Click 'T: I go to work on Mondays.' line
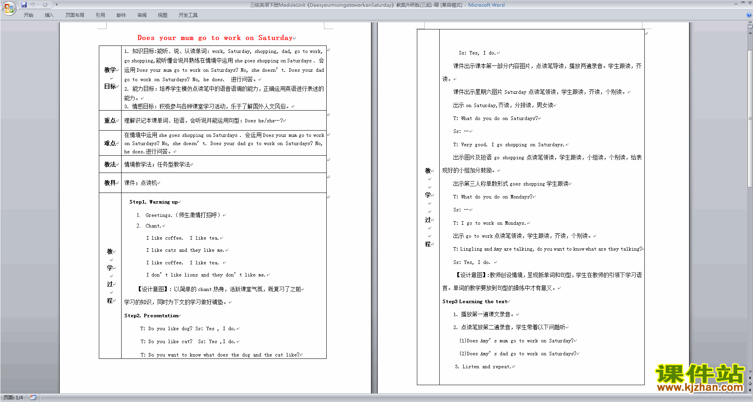 click(x=489, y=223)
